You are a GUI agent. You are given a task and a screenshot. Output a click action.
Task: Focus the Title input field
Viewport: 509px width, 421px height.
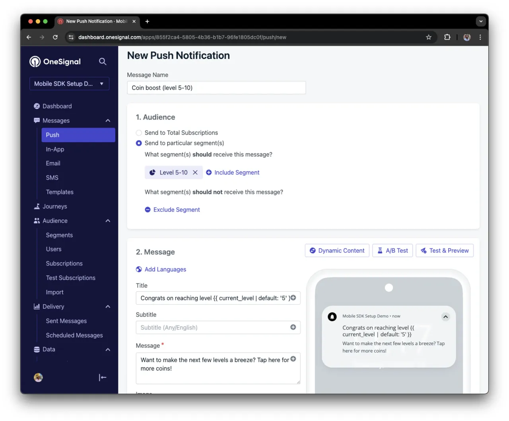(218, 298)
